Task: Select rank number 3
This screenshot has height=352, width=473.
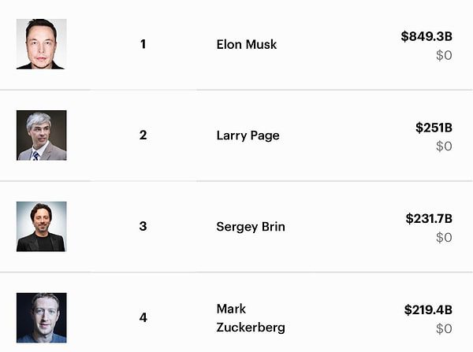Action: pyautogui.click(x=143, y=227)
